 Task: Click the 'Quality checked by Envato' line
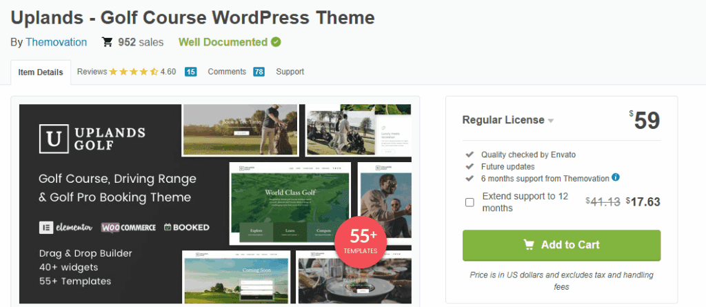pos(528,155)
